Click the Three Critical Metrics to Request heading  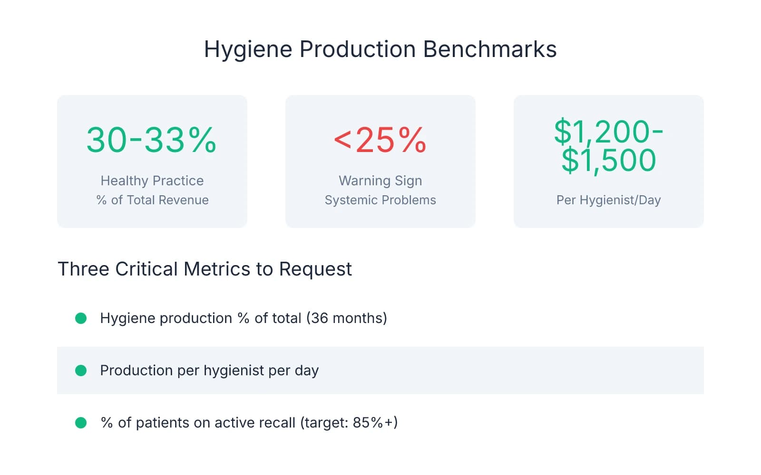click(205, 269)
